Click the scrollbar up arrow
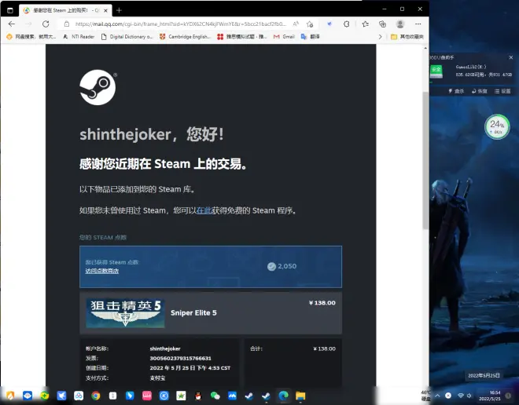The image size is (519, 405). pos(425,48)
